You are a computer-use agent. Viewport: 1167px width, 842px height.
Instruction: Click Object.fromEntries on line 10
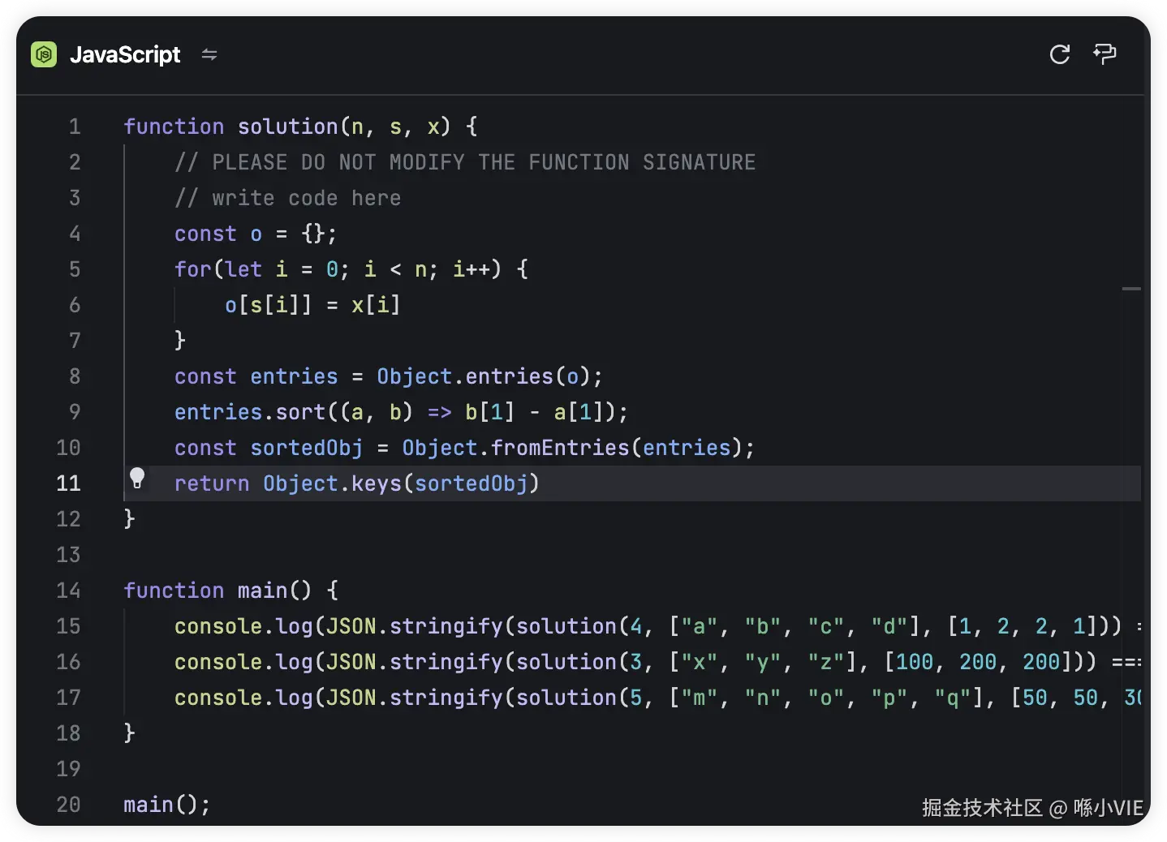point(515,448)
